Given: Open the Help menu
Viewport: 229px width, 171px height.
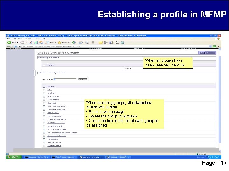Looking at the screenshot, I should 44,39.
